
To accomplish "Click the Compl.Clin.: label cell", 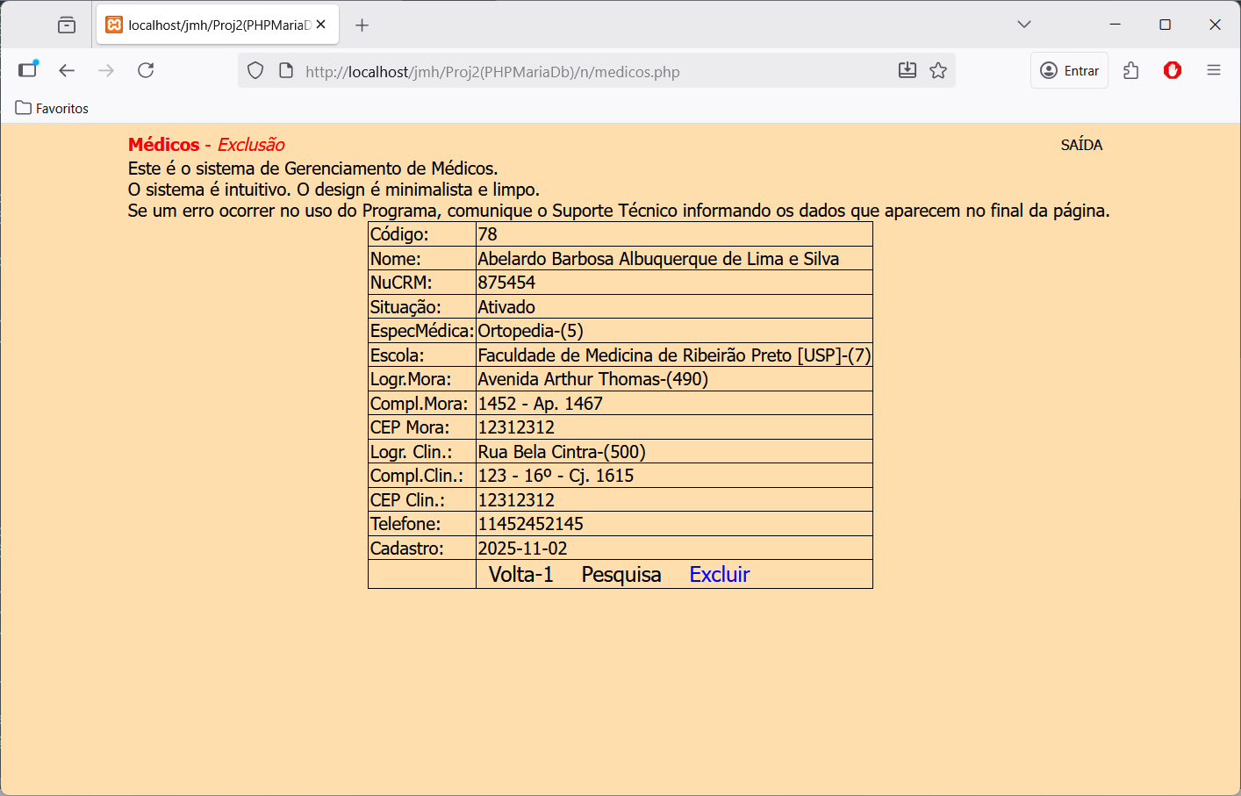I will coord(422,476).
